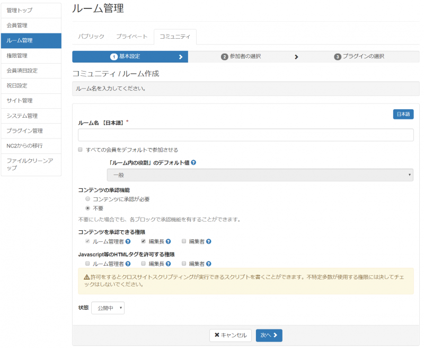Viewport: 424px width, 348px height.
Task: Open the 一般 role default dropdown
Action: coord(260,175)
